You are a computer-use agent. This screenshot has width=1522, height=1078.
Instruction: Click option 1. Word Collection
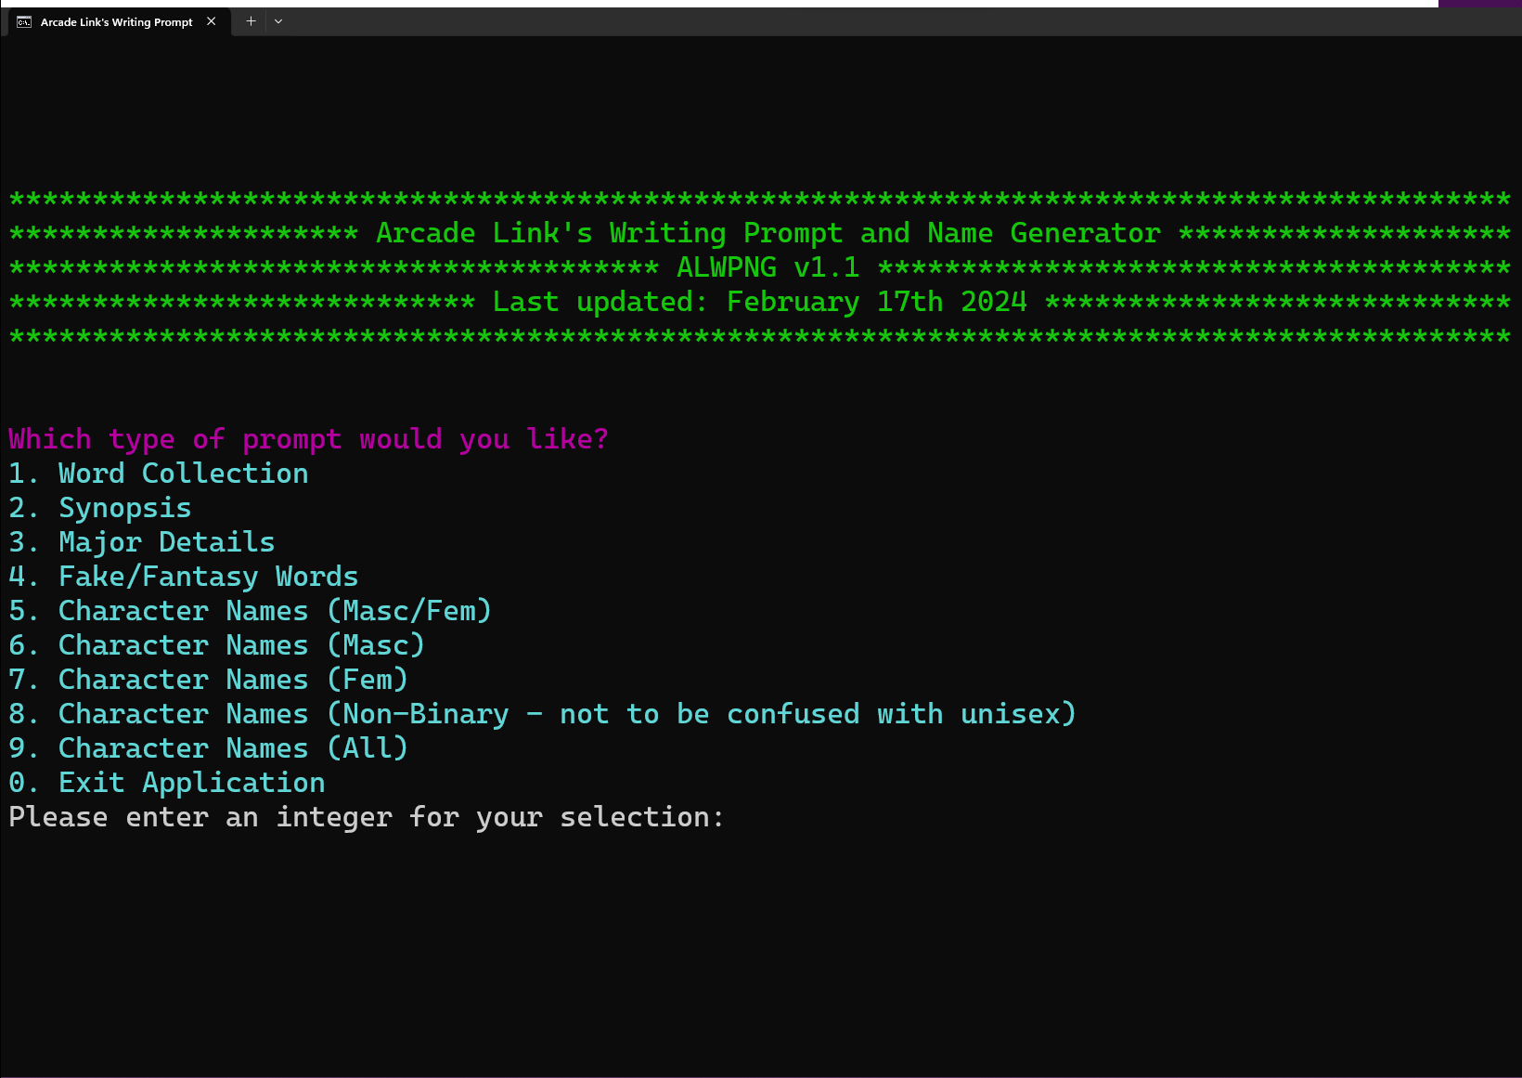(158, 473)
